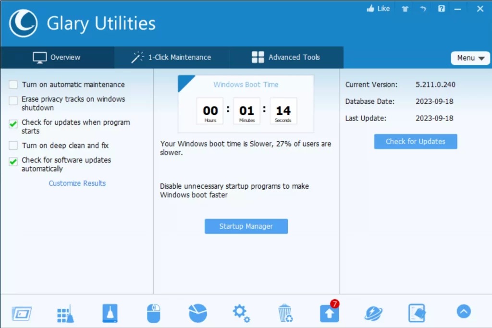Launch the Registry Cleaner grid-and-broom icon
492x328 pixels.
pos(65,313)
